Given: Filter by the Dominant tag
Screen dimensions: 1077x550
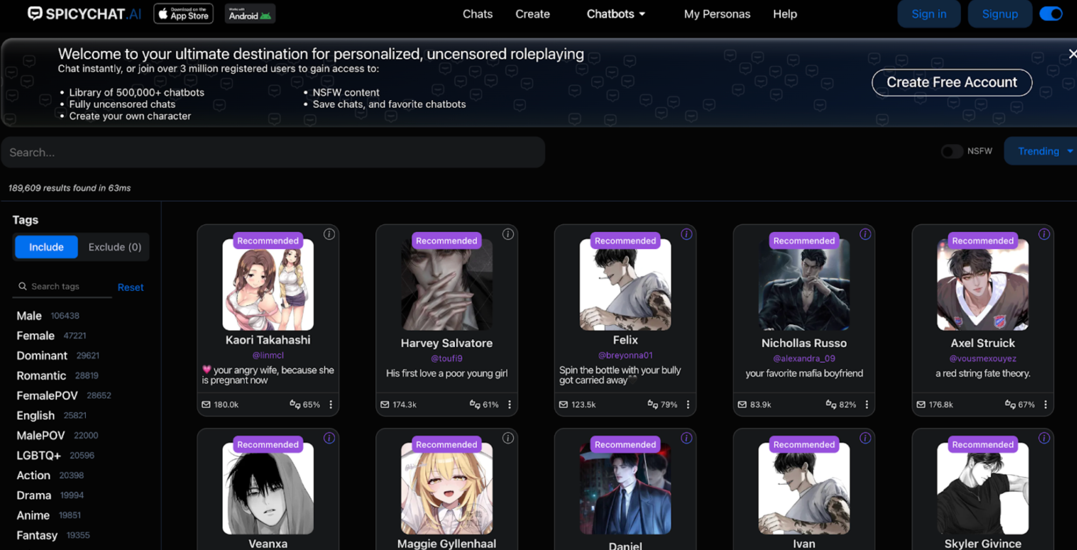Looking at the screenshot, I should coord(42,356).
